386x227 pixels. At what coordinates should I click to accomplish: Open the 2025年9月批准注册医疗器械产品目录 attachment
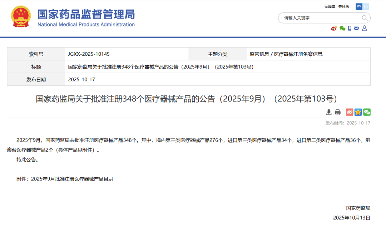pos(72,179)
